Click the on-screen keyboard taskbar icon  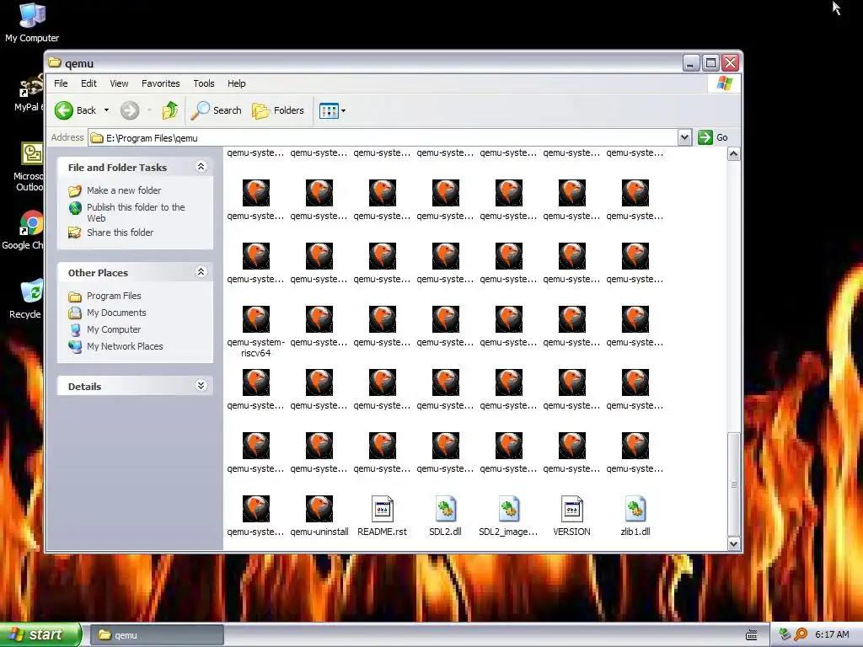click(751, 635)
